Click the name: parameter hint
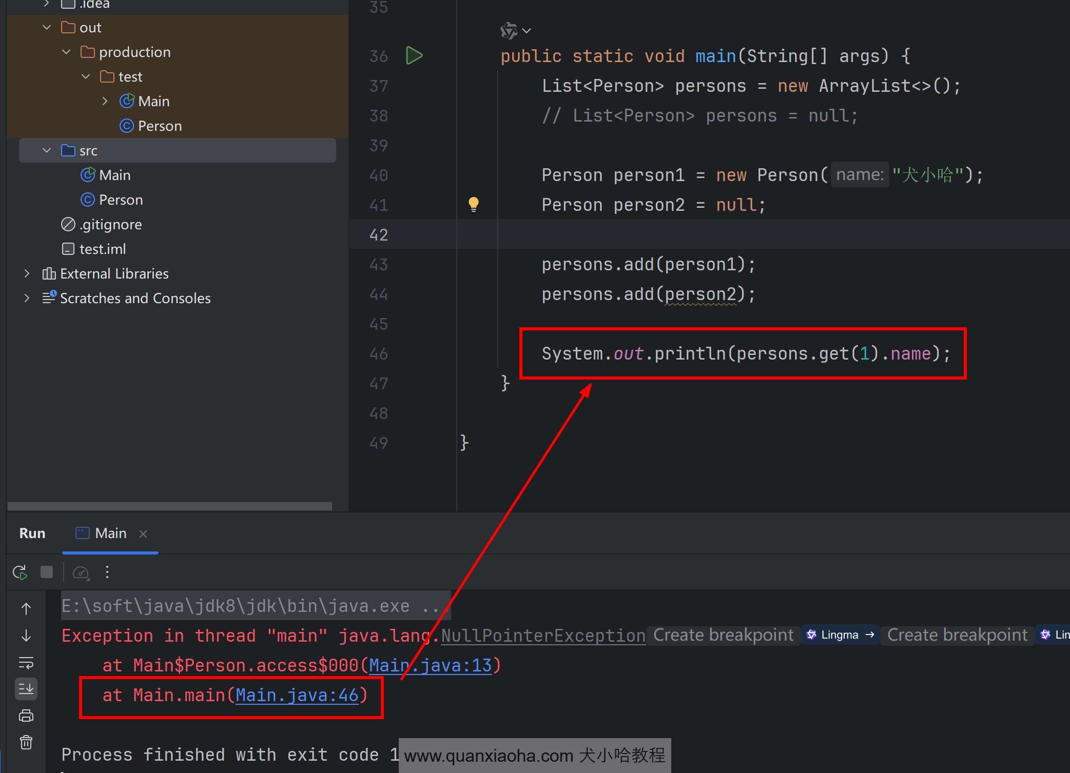The height and width of the screenshot is (773, 1070). click(x=860, y=175)
